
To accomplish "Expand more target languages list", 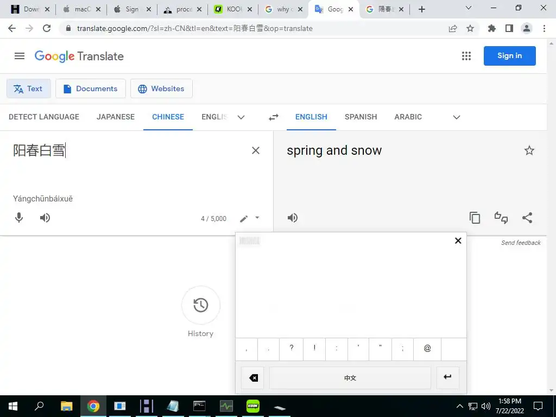I will point(456,117).
